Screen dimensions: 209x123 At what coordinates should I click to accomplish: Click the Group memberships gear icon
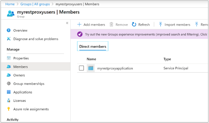9,84
